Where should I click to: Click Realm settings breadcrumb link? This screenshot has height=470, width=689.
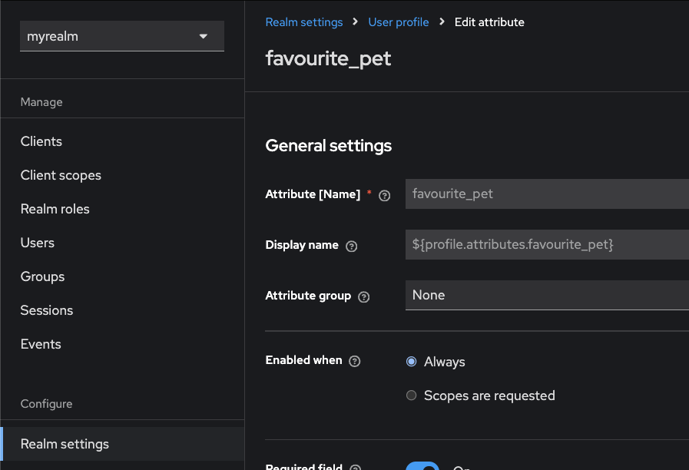[x=304, y=22]
